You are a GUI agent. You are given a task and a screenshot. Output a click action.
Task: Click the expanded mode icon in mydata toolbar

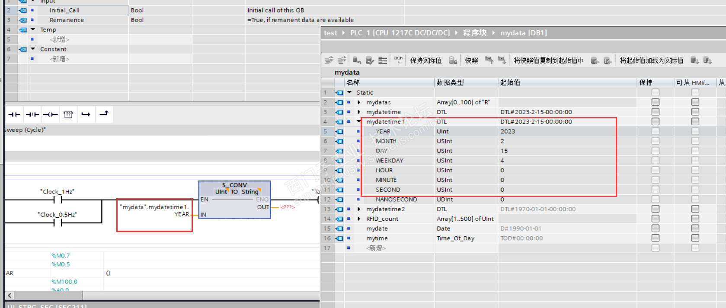click(x=383, y=60)
